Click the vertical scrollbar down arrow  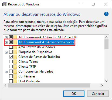[107, 81]
